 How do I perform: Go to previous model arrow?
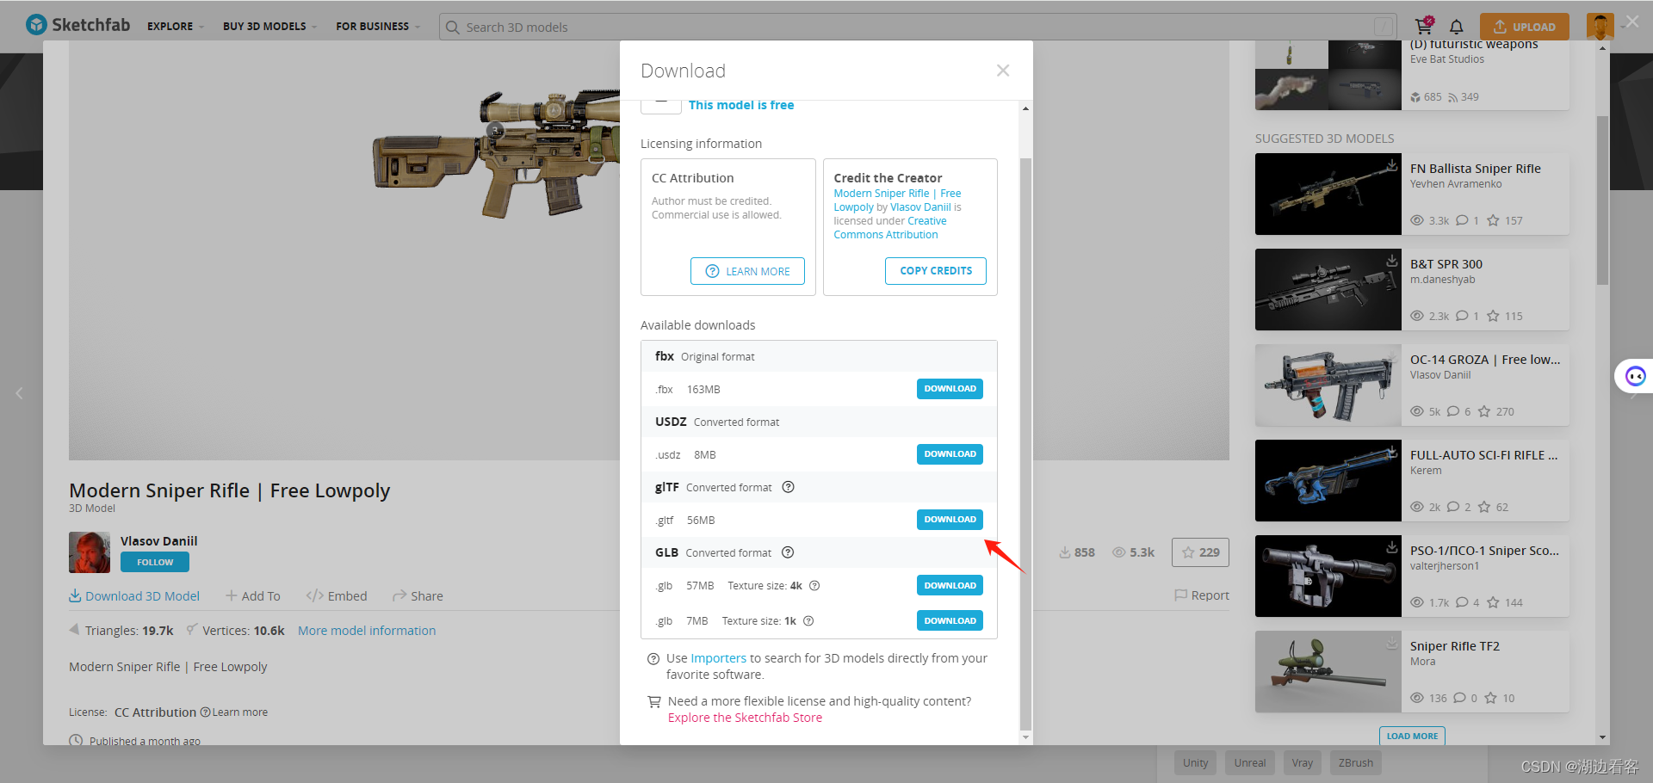19,393
